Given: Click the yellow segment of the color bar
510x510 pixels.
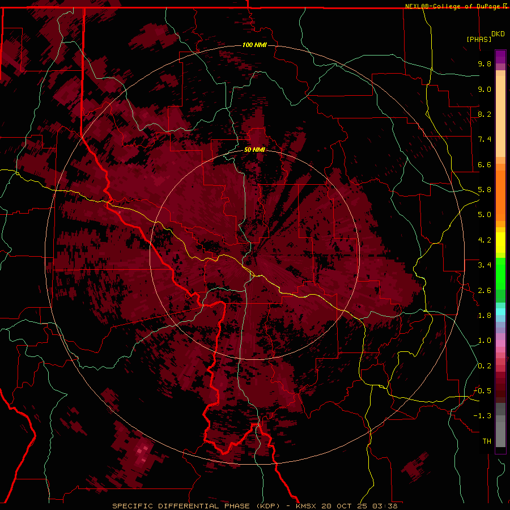Looking at the screenshot, I should 500,243.
